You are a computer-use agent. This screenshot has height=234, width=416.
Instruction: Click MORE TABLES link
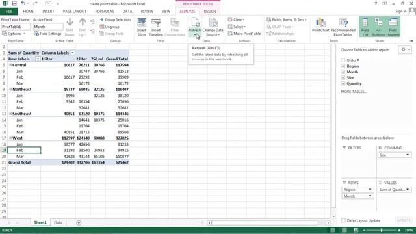[x=354, y=92]
